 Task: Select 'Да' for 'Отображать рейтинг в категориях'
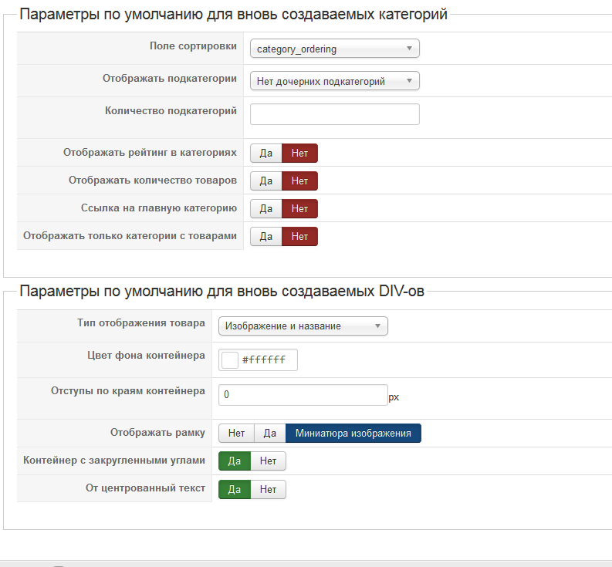266,154
